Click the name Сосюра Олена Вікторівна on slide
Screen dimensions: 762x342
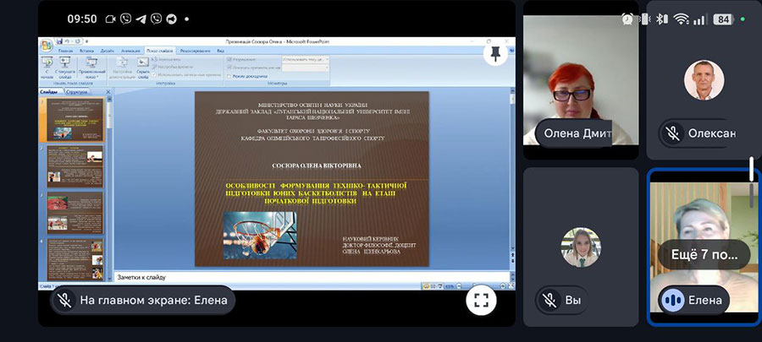click(x=317, y=166)
